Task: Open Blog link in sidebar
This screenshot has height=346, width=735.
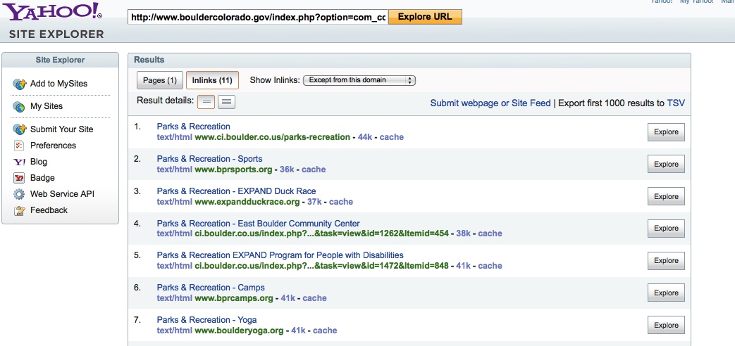Action: 39,162
